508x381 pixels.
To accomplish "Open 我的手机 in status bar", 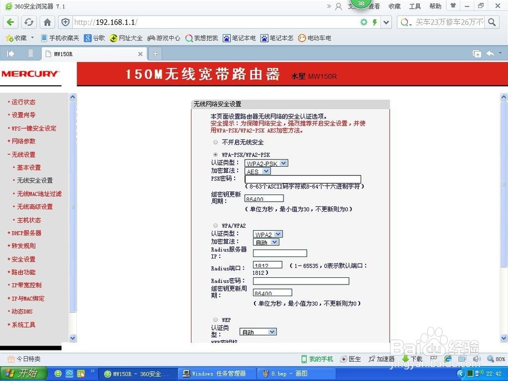I will click(317, 359).
